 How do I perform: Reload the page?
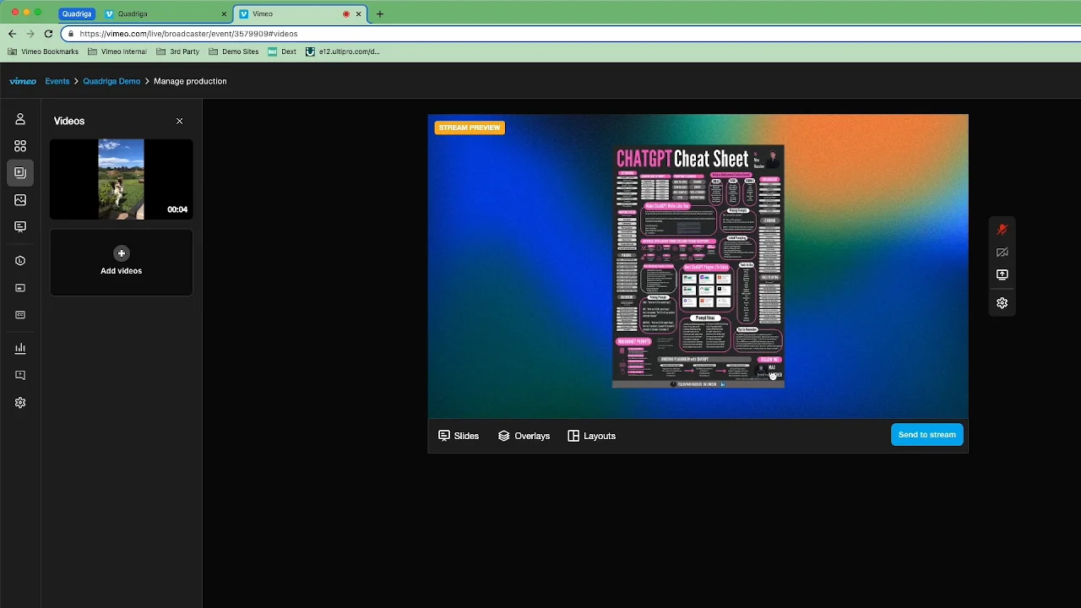coord(48,34)
